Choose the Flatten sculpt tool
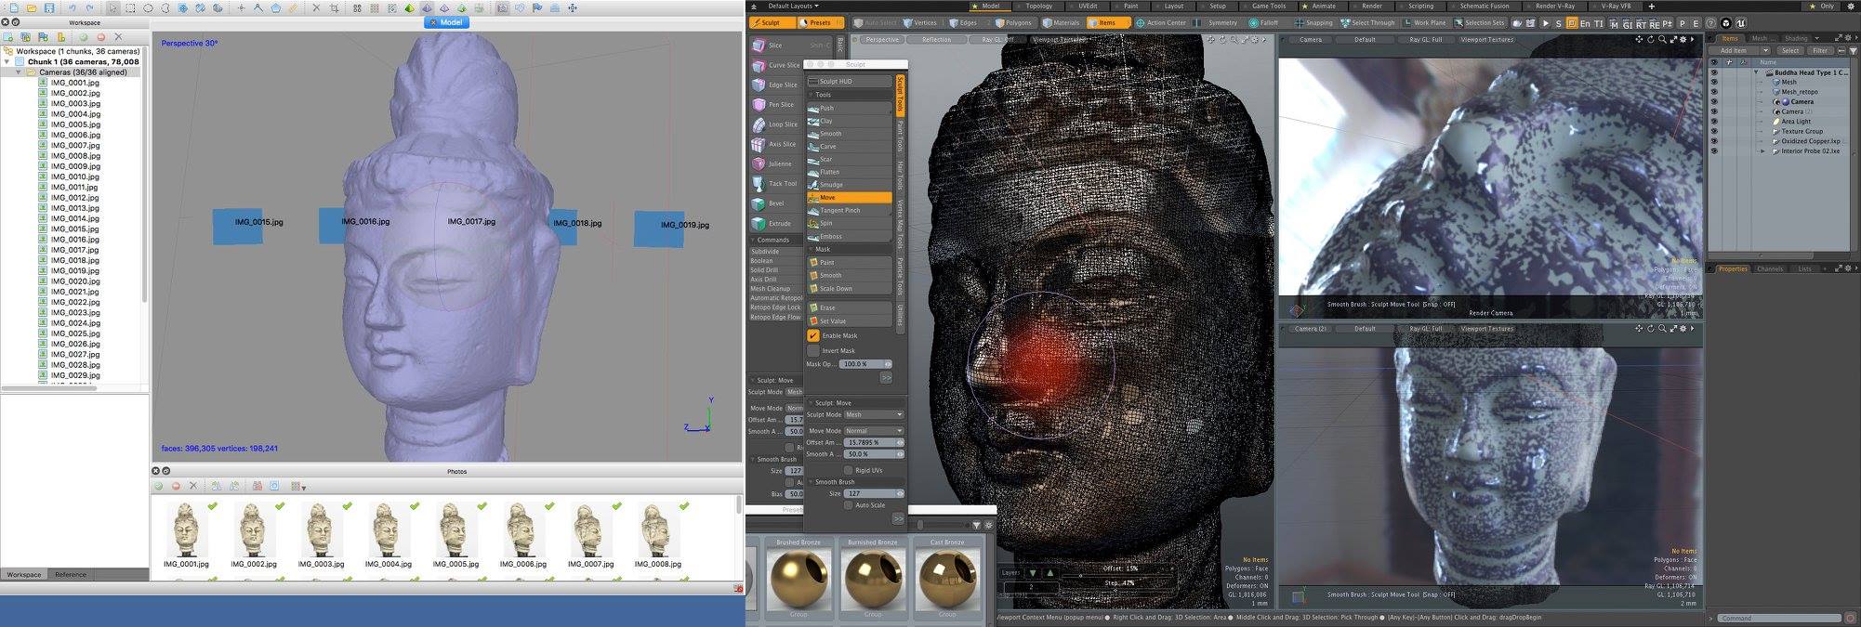The image size is (1861, 627). [x=850, y=172]
